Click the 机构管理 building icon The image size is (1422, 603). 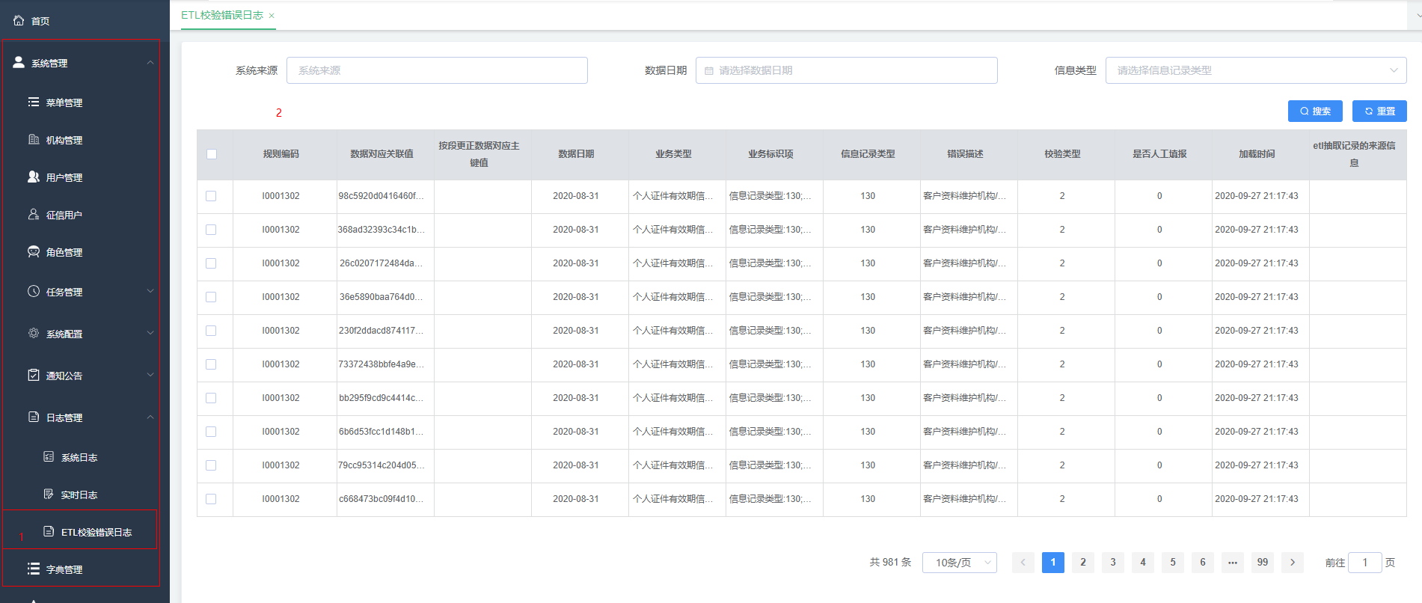[34, 139]
